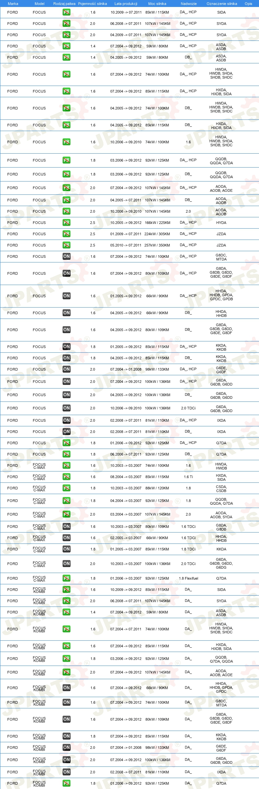259x789 pixels.
Task: Click the Rodzaj paliwa column header
Action: (64, 4)
